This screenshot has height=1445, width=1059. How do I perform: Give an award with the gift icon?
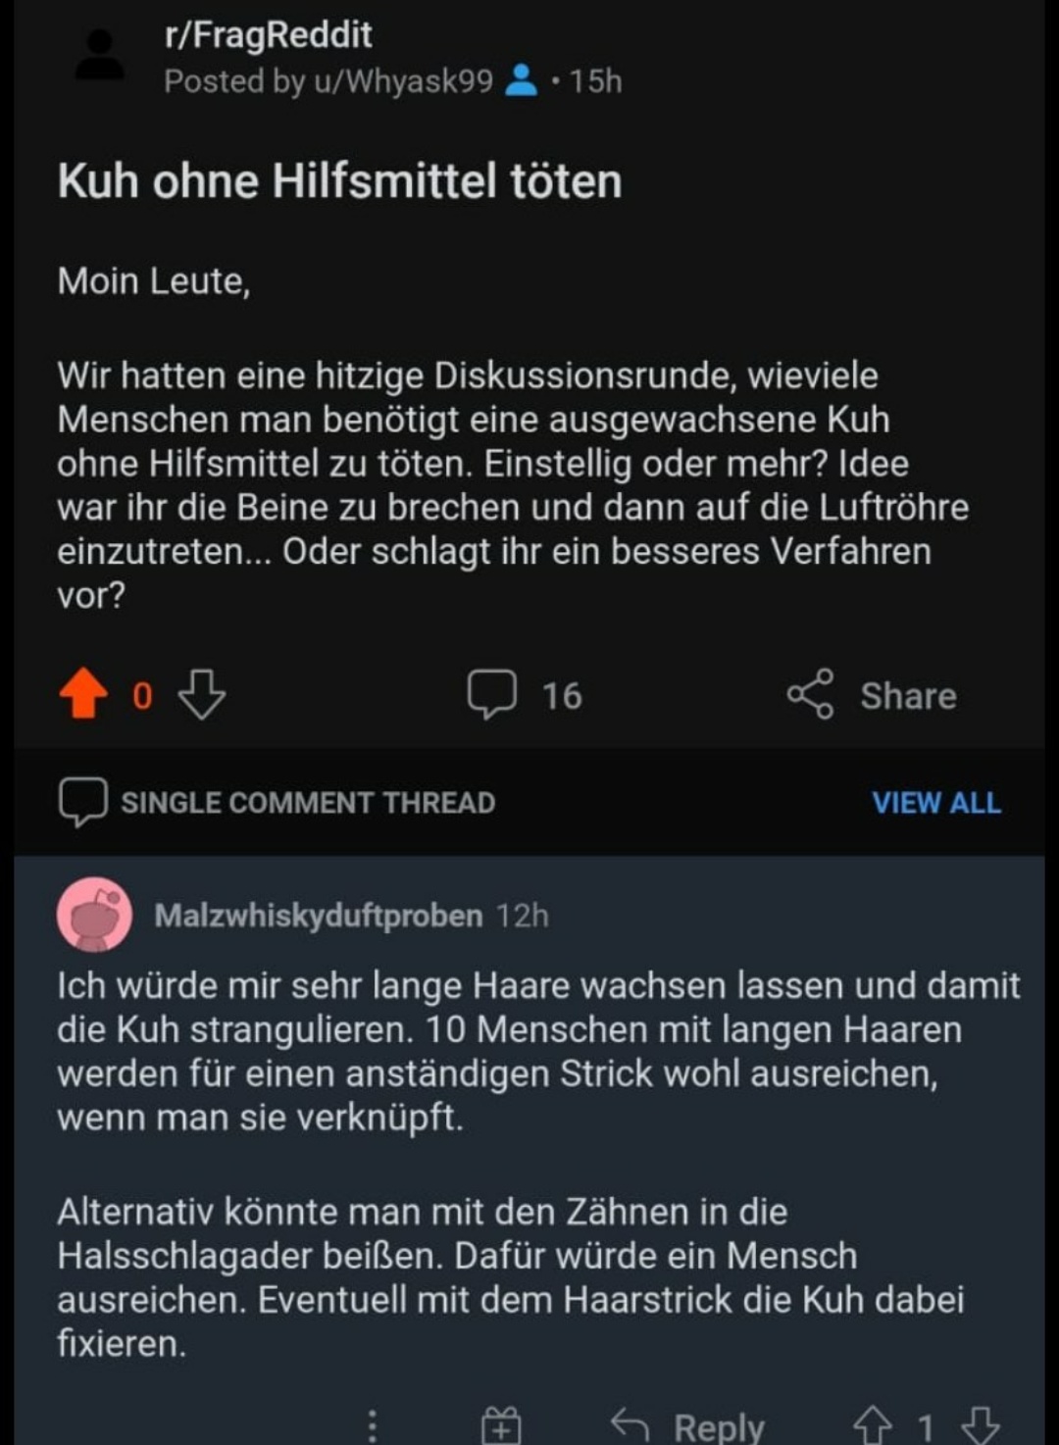point(501,1424)
